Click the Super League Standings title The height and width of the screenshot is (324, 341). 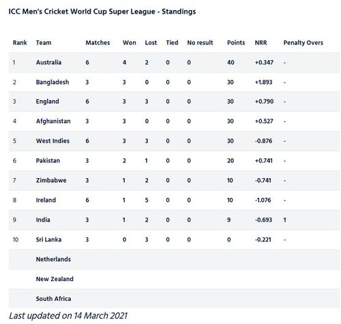(102, 12)
